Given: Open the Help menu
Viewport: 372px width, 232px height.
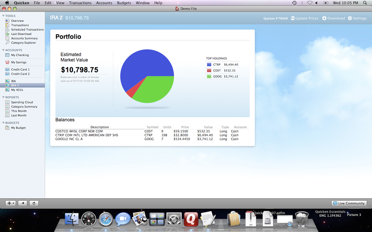Looking at the screenshot, I should click(x=158, y=3).
